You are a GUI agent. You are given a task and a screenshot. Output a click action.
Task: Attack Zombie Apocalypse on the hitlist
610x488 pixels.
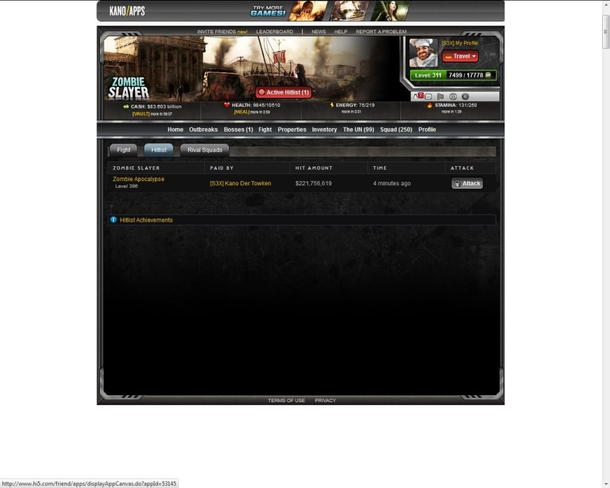(467, 184)
